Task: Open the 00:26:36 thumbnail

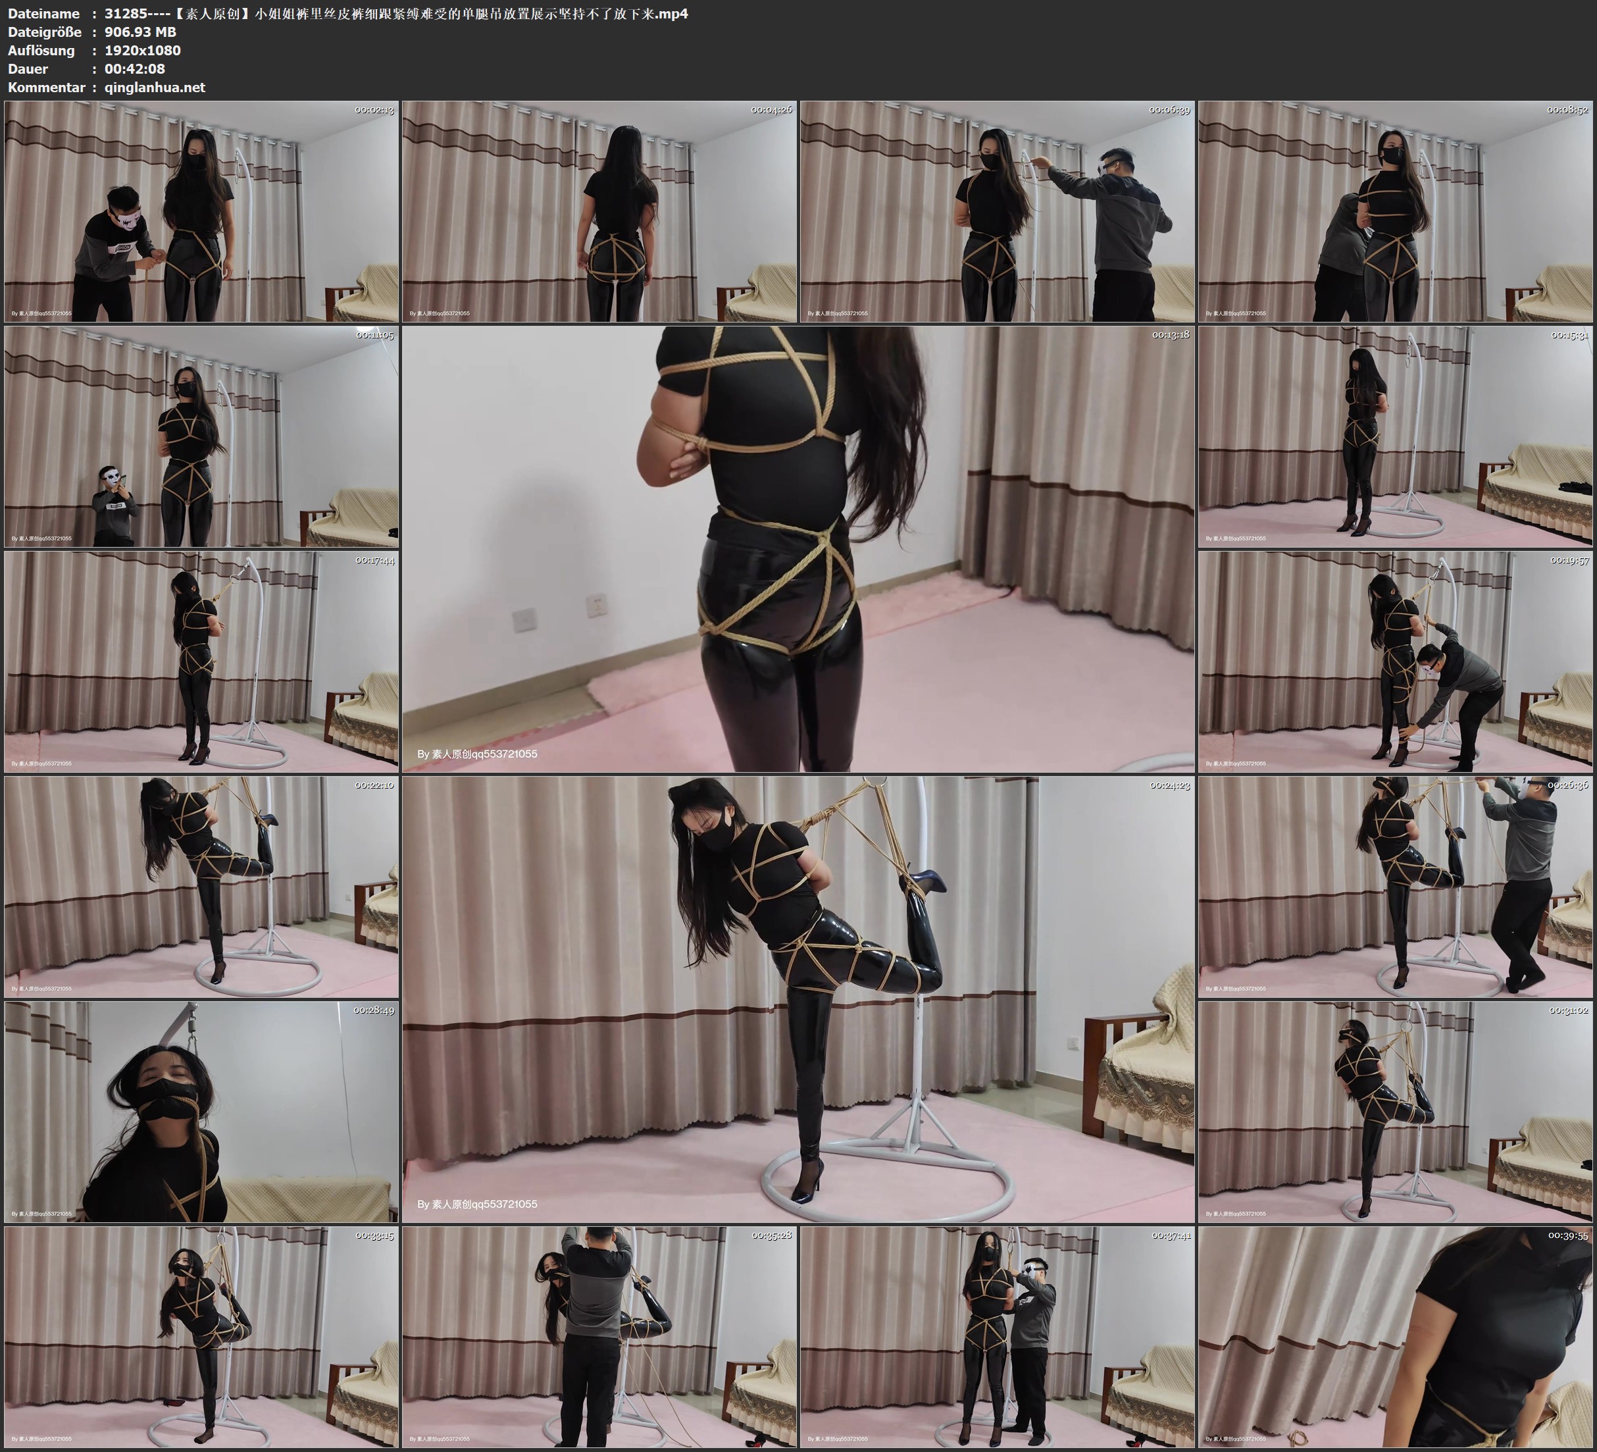Action: point(1395,886)
